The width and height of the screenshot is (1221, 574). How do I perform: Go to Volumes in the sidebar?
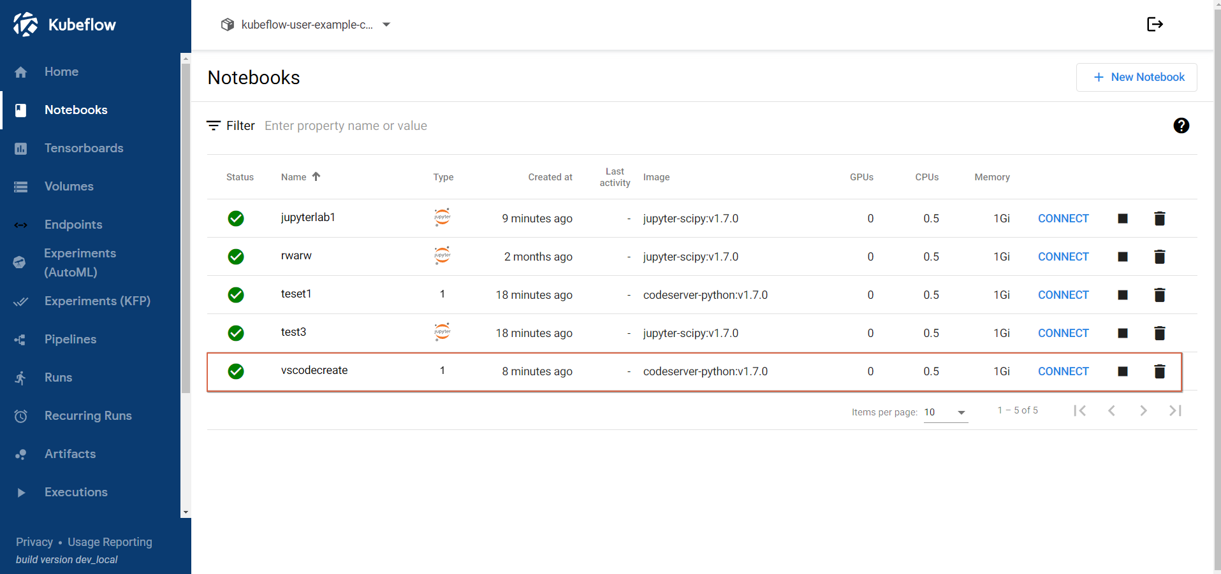(x=69, y=187)
